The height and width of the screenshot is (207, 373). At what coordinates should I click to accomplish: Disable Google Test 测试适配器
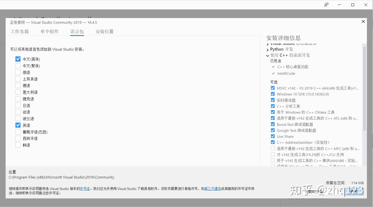pos(273,130)
